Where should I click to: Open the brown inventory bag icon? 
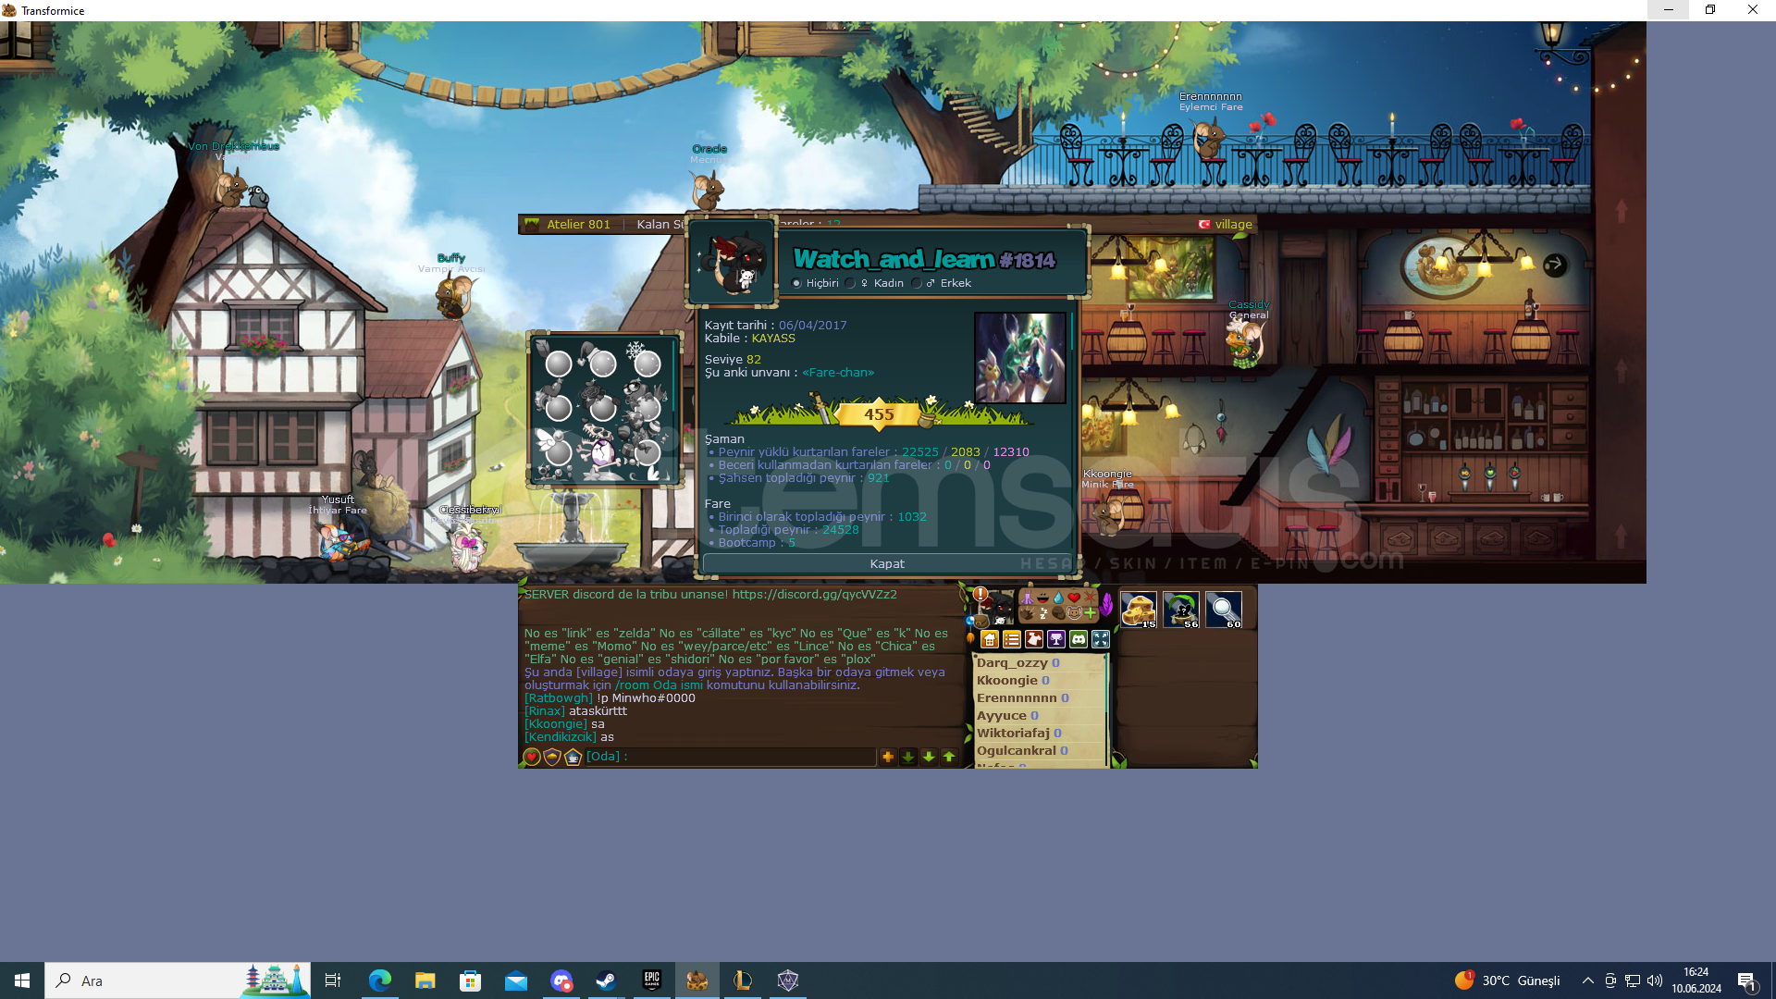[980, 622]
